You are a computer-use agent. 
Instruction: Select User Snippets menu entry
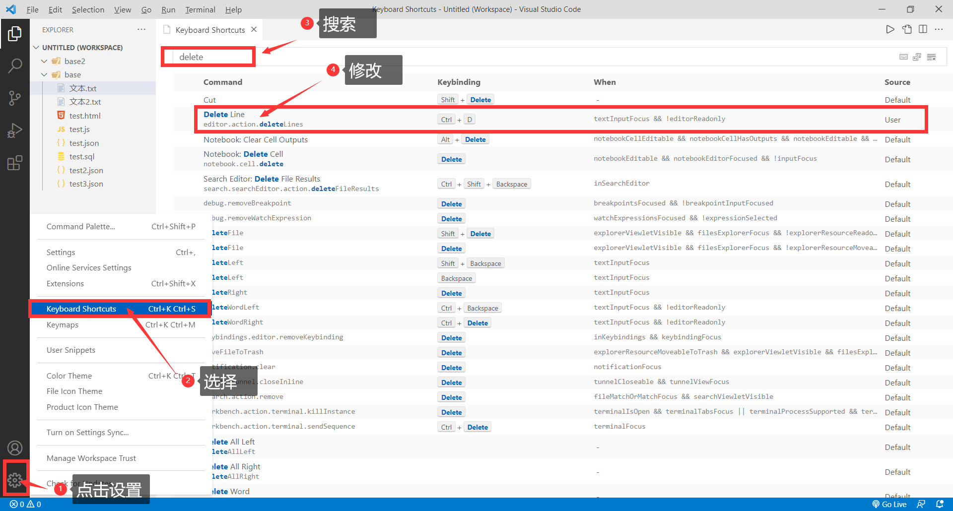click(x=121, y=350)
